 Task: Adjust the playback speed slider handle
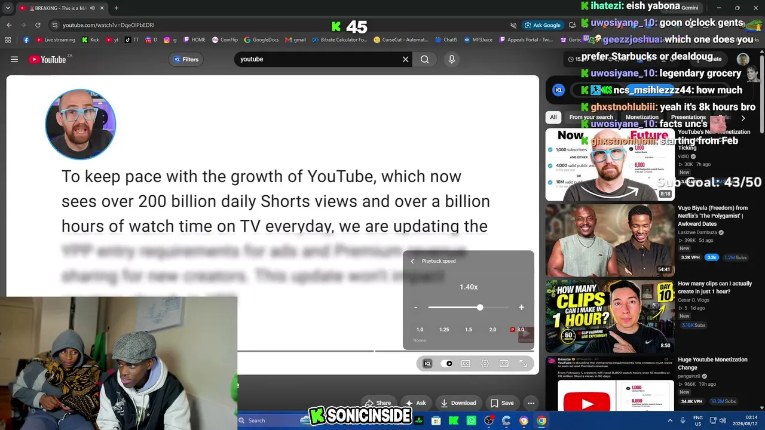(480, 308)
